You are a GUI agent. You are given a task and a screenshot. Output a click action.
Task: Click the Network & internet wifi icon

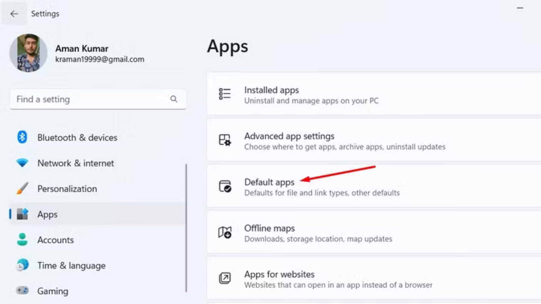(x=23, y=163)
